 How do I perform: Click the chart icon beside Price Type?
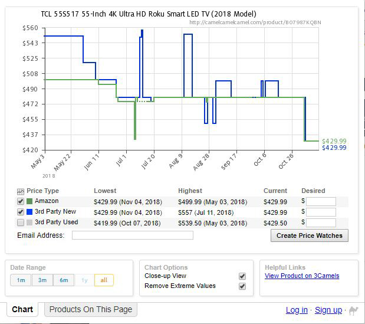tap(21, 192)
